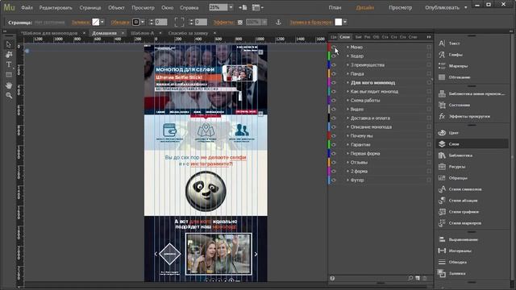Select the Text tool in left toolbar

coord(9,64)
